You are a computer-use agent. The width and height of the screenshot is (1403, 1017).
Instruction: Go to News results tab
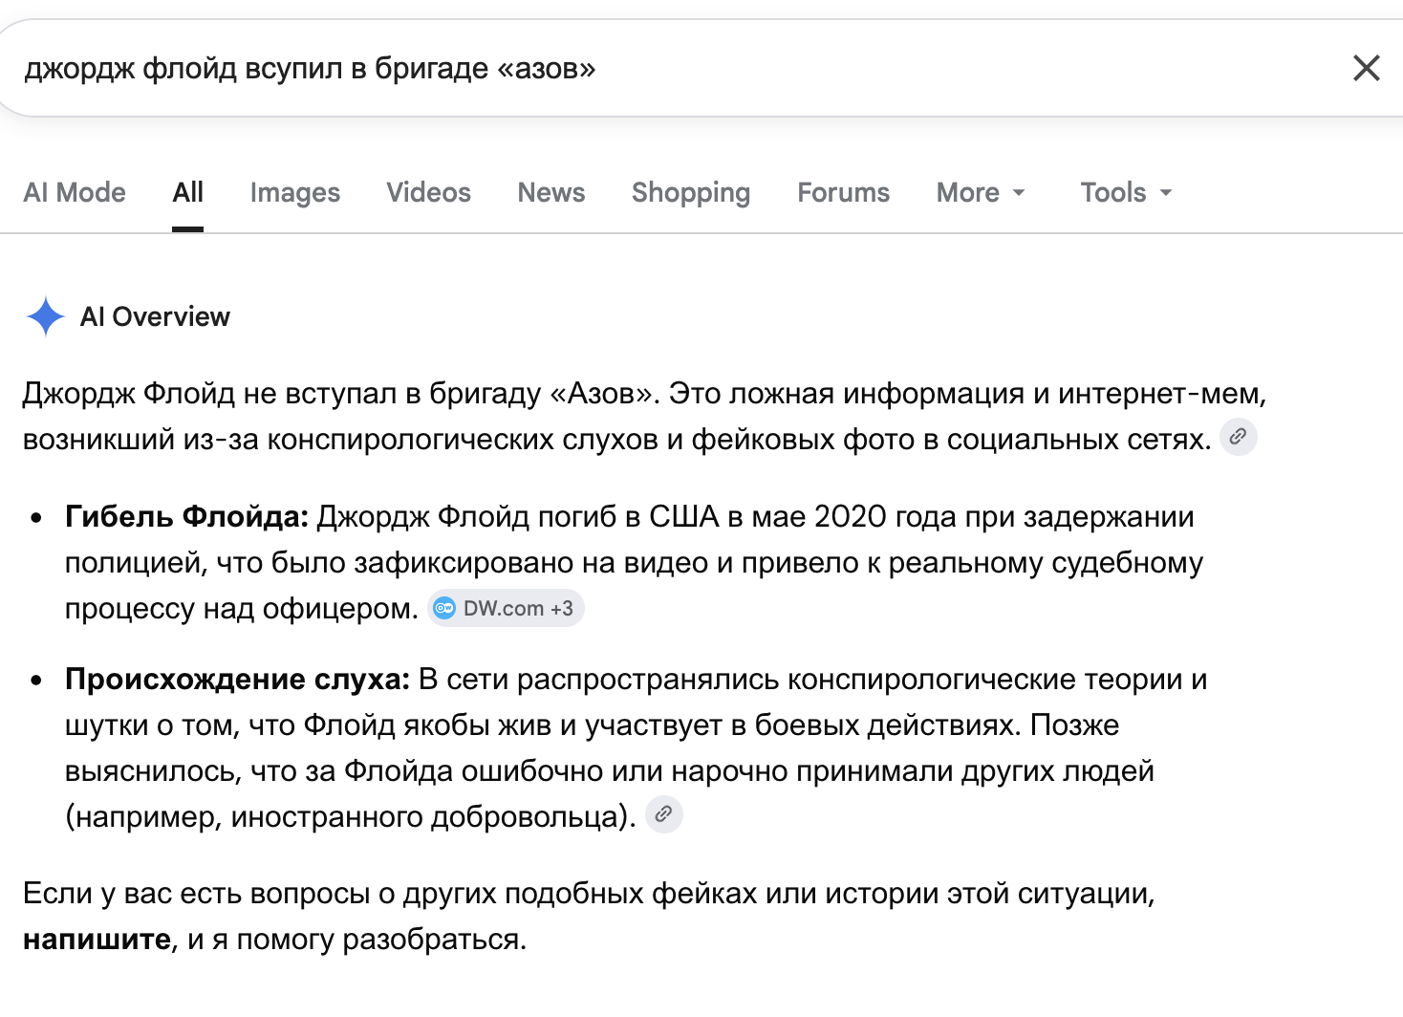[x=551, y=192]
